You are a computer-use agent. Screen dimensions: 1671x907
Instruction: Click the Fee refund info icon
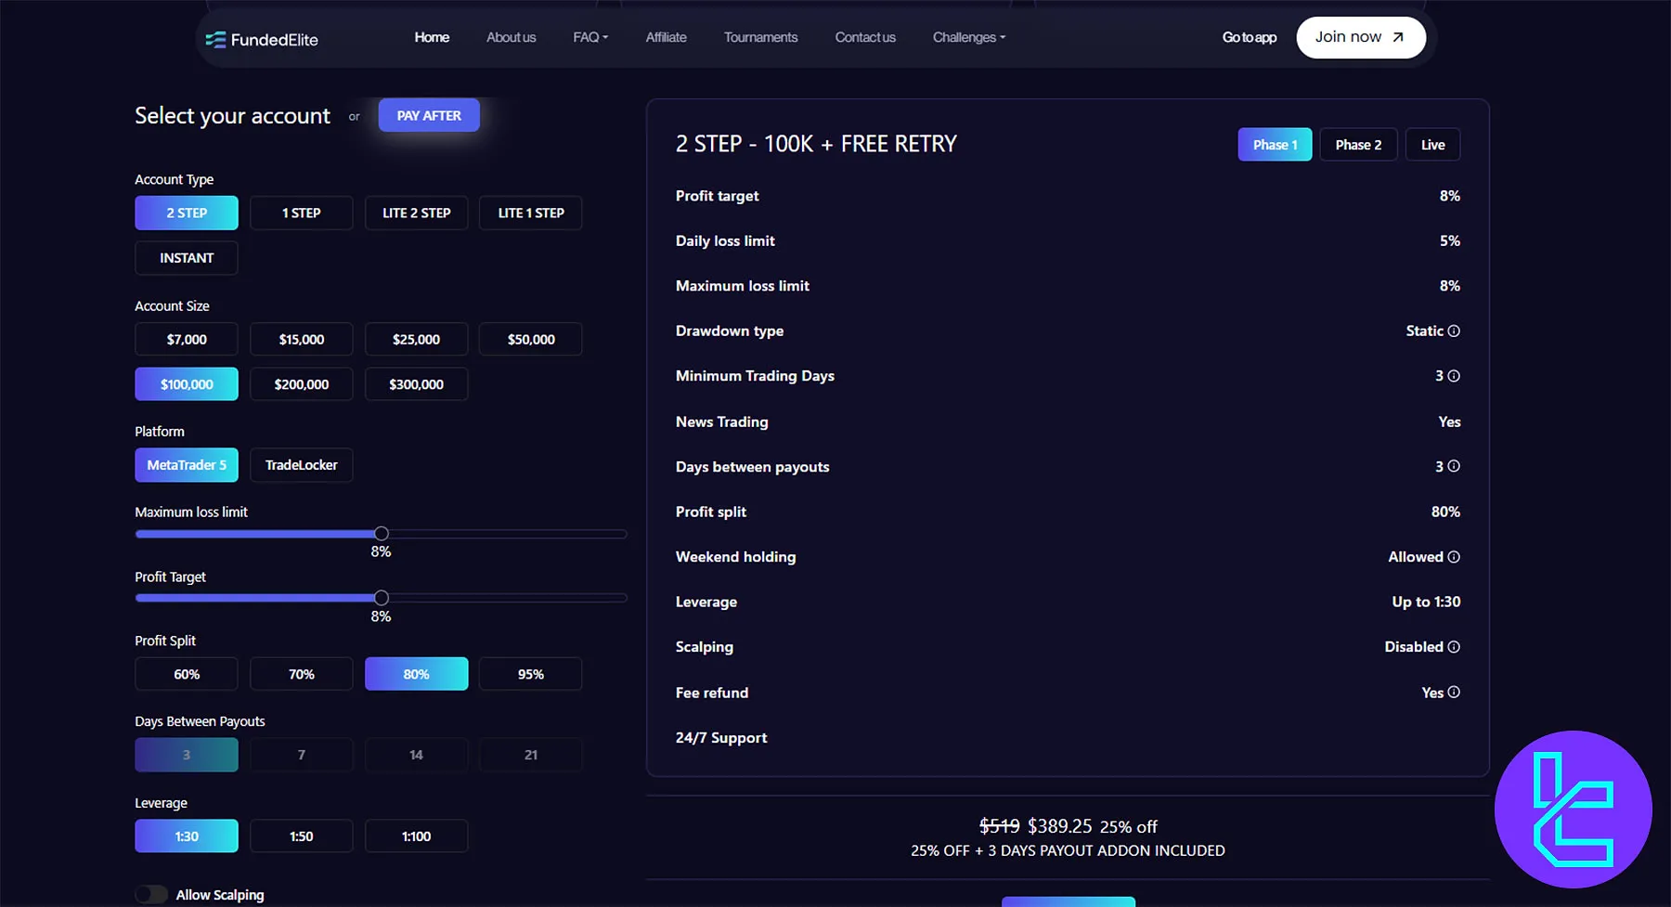click(1454, 693)
